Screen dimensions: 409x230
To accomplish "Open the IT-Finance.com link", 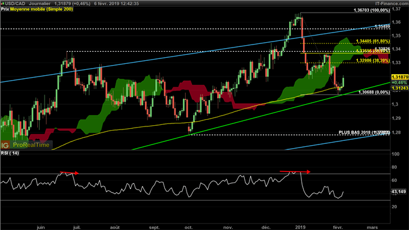I will pos(392,4).
